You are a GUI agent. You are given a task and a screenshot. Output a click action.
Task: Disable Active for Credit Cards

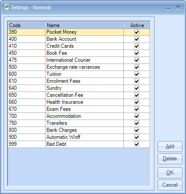point(137,46)
